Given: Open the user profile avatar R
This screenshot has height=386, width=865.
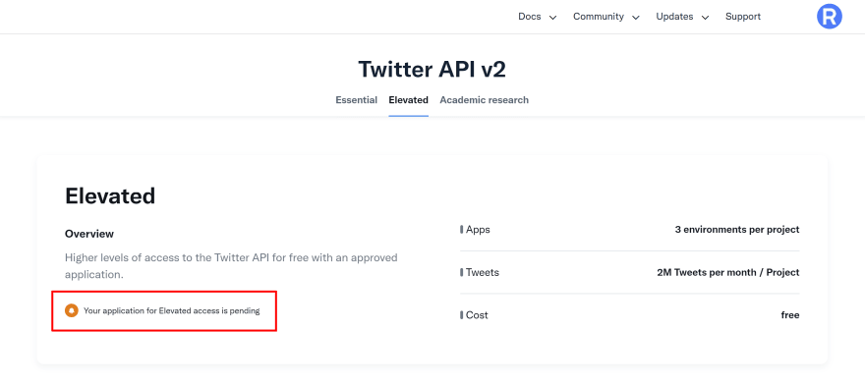Looking at the screenshot, I should coord(830,17).
